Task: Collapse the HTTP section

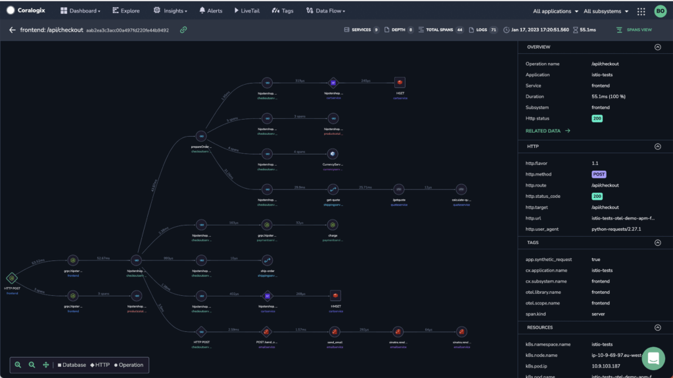Action: [x=657, y=147]
